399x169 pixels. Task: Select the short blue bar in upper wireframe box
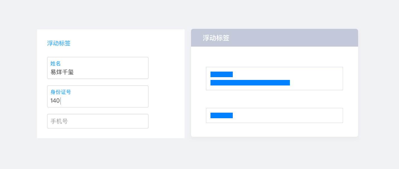click(221, 74)
